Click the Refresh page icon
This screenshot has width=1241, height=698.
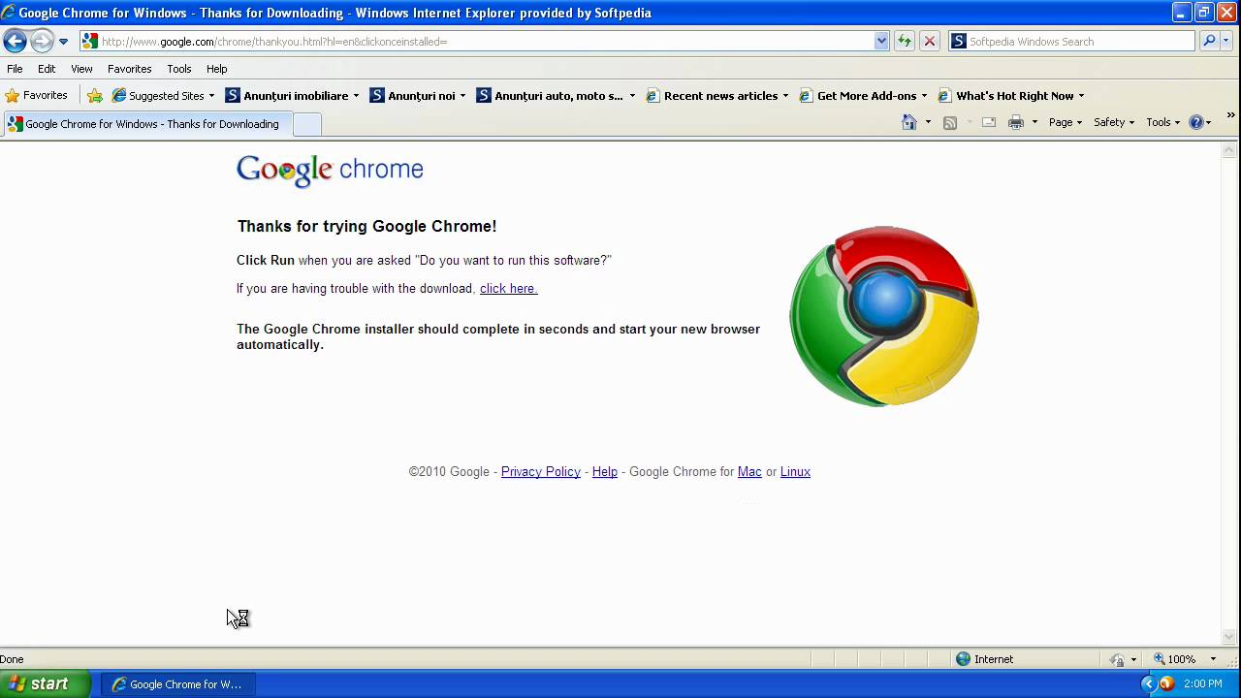[x=905, y=41]
